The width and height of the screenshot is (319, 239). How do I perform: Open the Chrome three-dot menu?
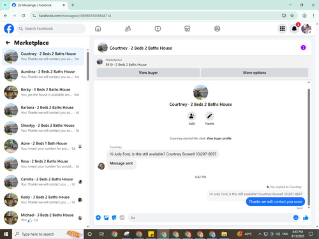(x=313, y=16)
